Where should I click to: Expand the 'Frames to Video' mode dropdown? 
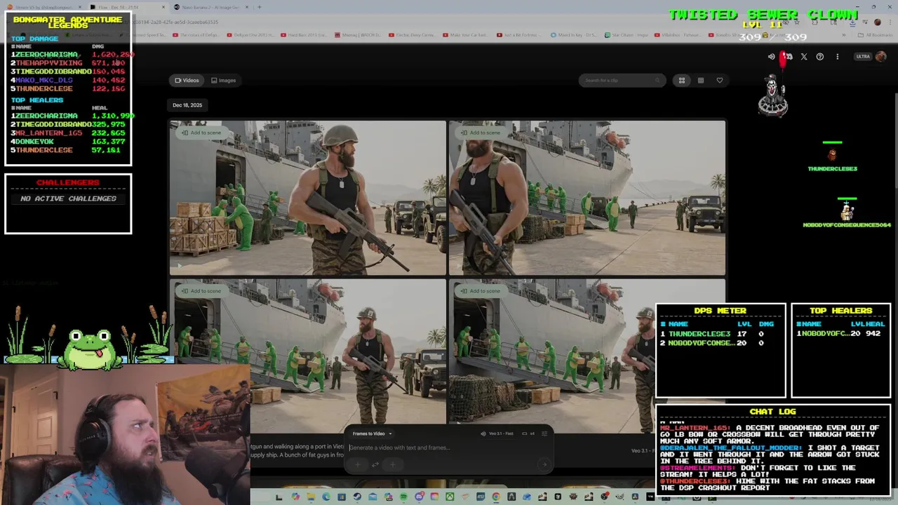pyautogui.click(x=373, y=433)
